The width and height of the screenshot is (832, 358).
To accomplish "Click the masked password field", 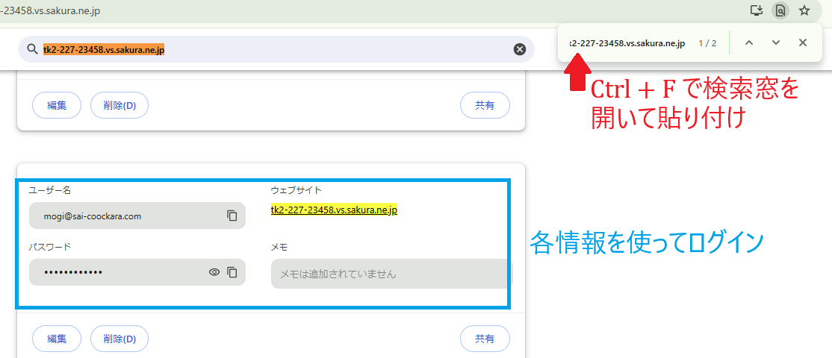I will point(137,272).
